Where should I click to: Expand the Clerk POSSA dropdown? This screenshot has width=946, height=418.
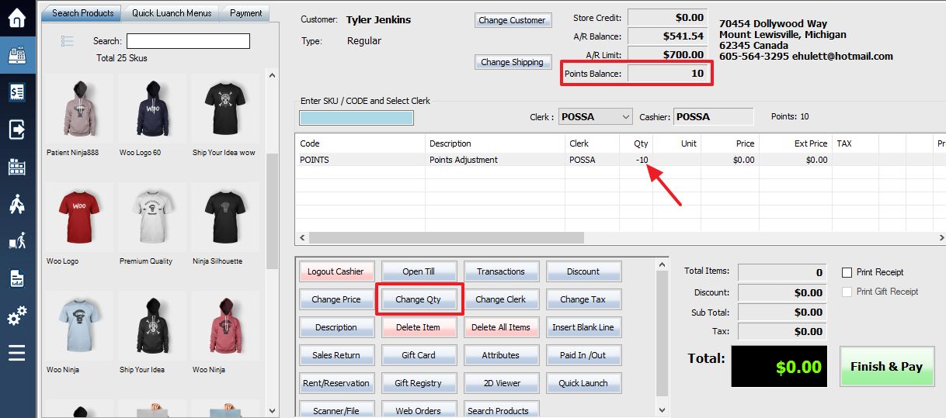coord(625,117)
